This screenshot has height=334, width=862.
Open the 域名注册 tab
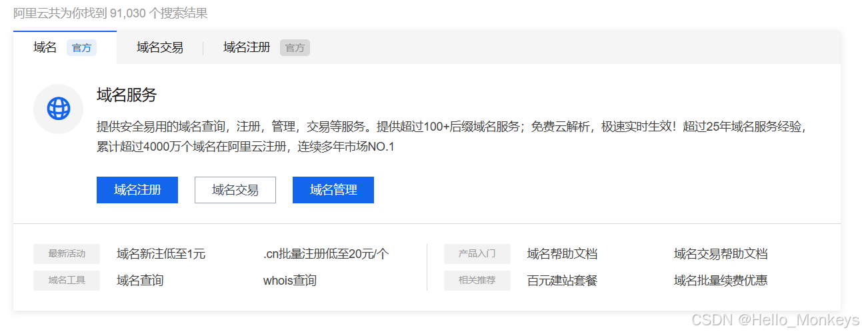(x=247, y=48)
